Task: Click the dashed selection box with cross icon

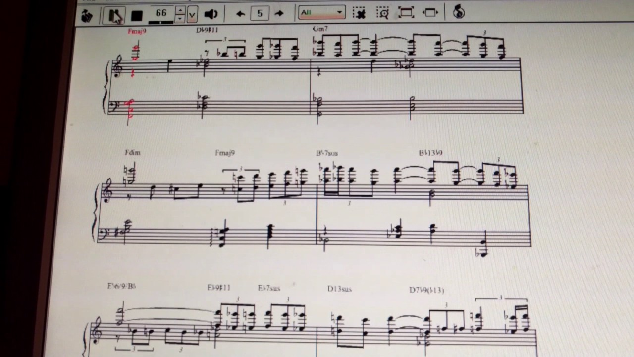Action: (359, 13)
